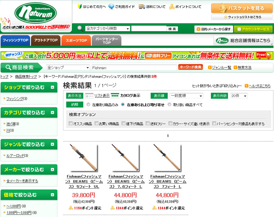Click the header search text field
This screenshot has width=274, height=217.
click(x=149, y=29)
